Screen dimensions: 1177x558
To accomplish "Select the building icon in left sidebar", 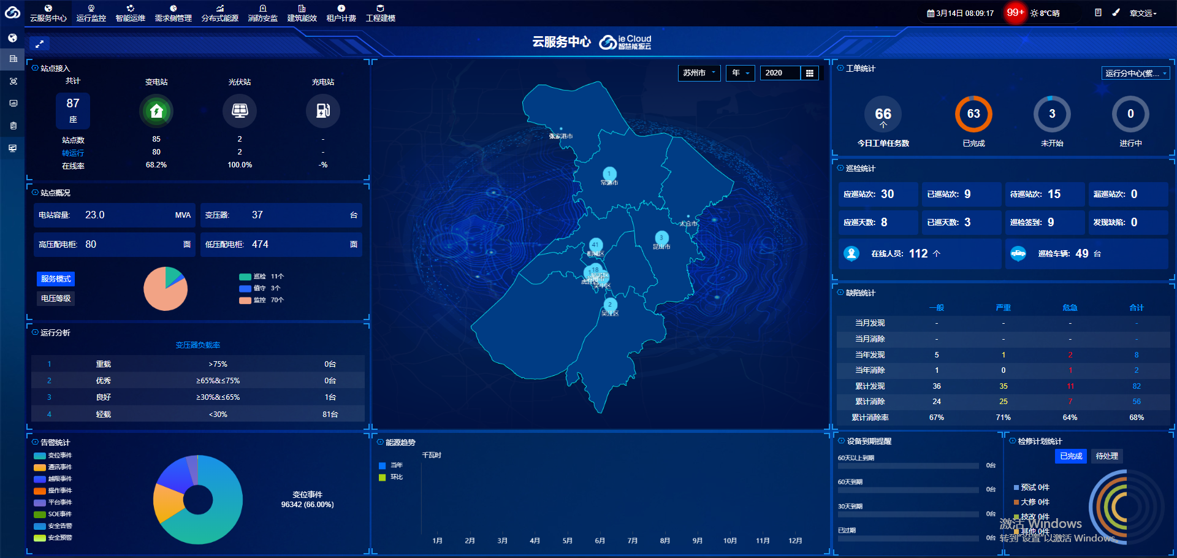I will click(x=13, y=59).
